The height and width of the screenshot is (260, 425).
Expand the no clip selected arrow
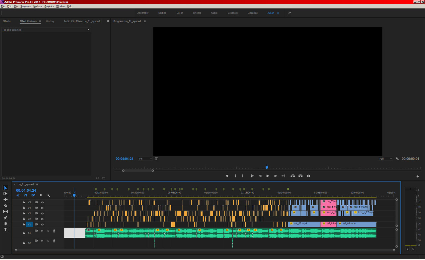click(88, 30)
